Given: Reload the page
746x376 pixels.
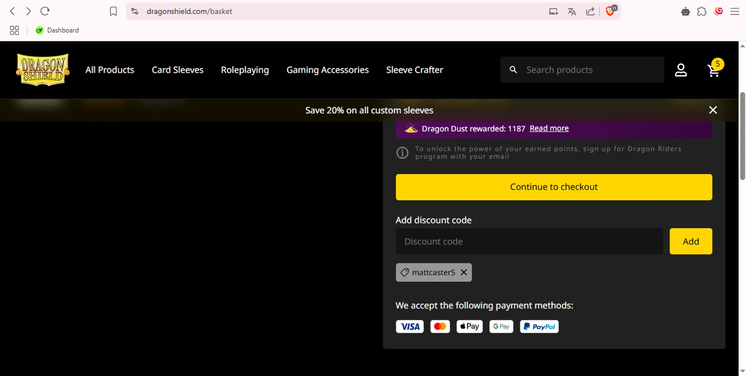Looking at the screenshot, I should (45, 11).
